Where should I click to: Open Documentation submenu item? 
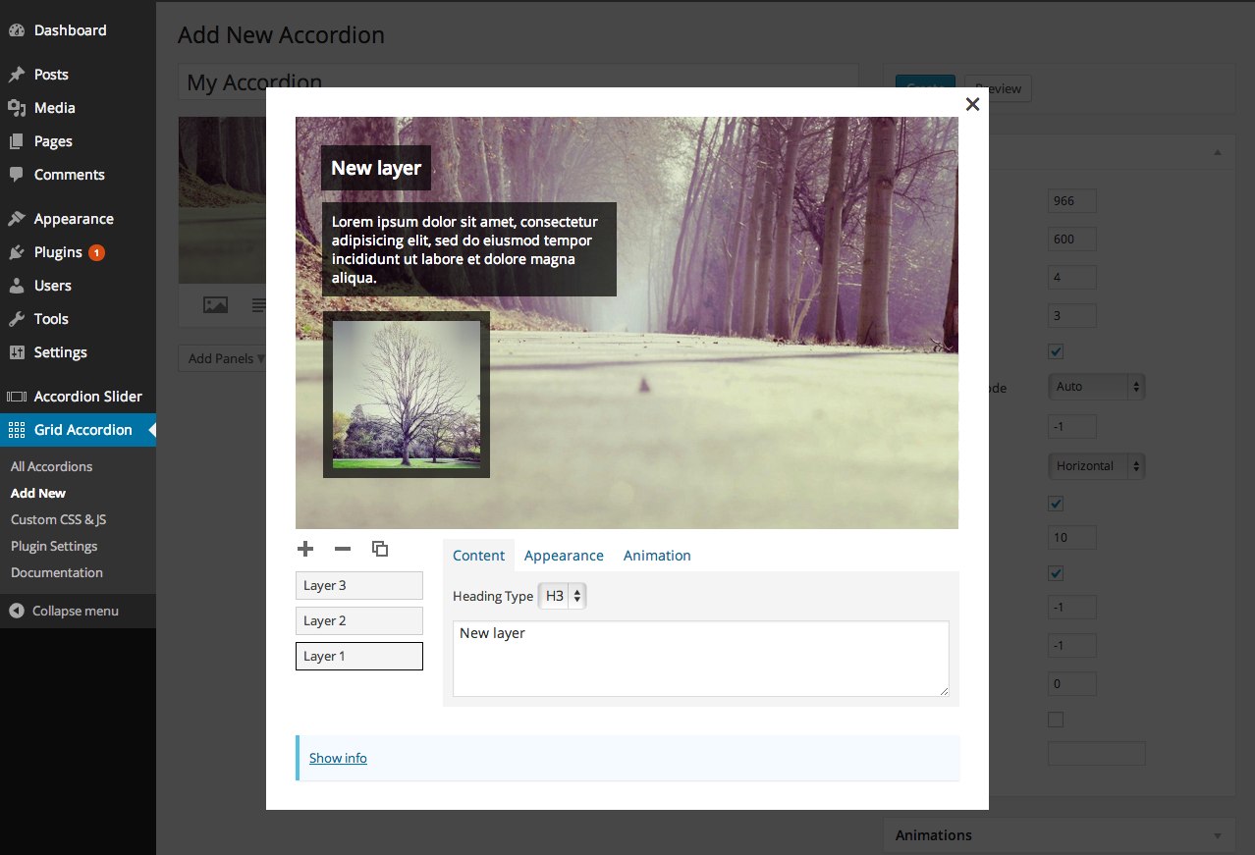(x=57, y=572)
